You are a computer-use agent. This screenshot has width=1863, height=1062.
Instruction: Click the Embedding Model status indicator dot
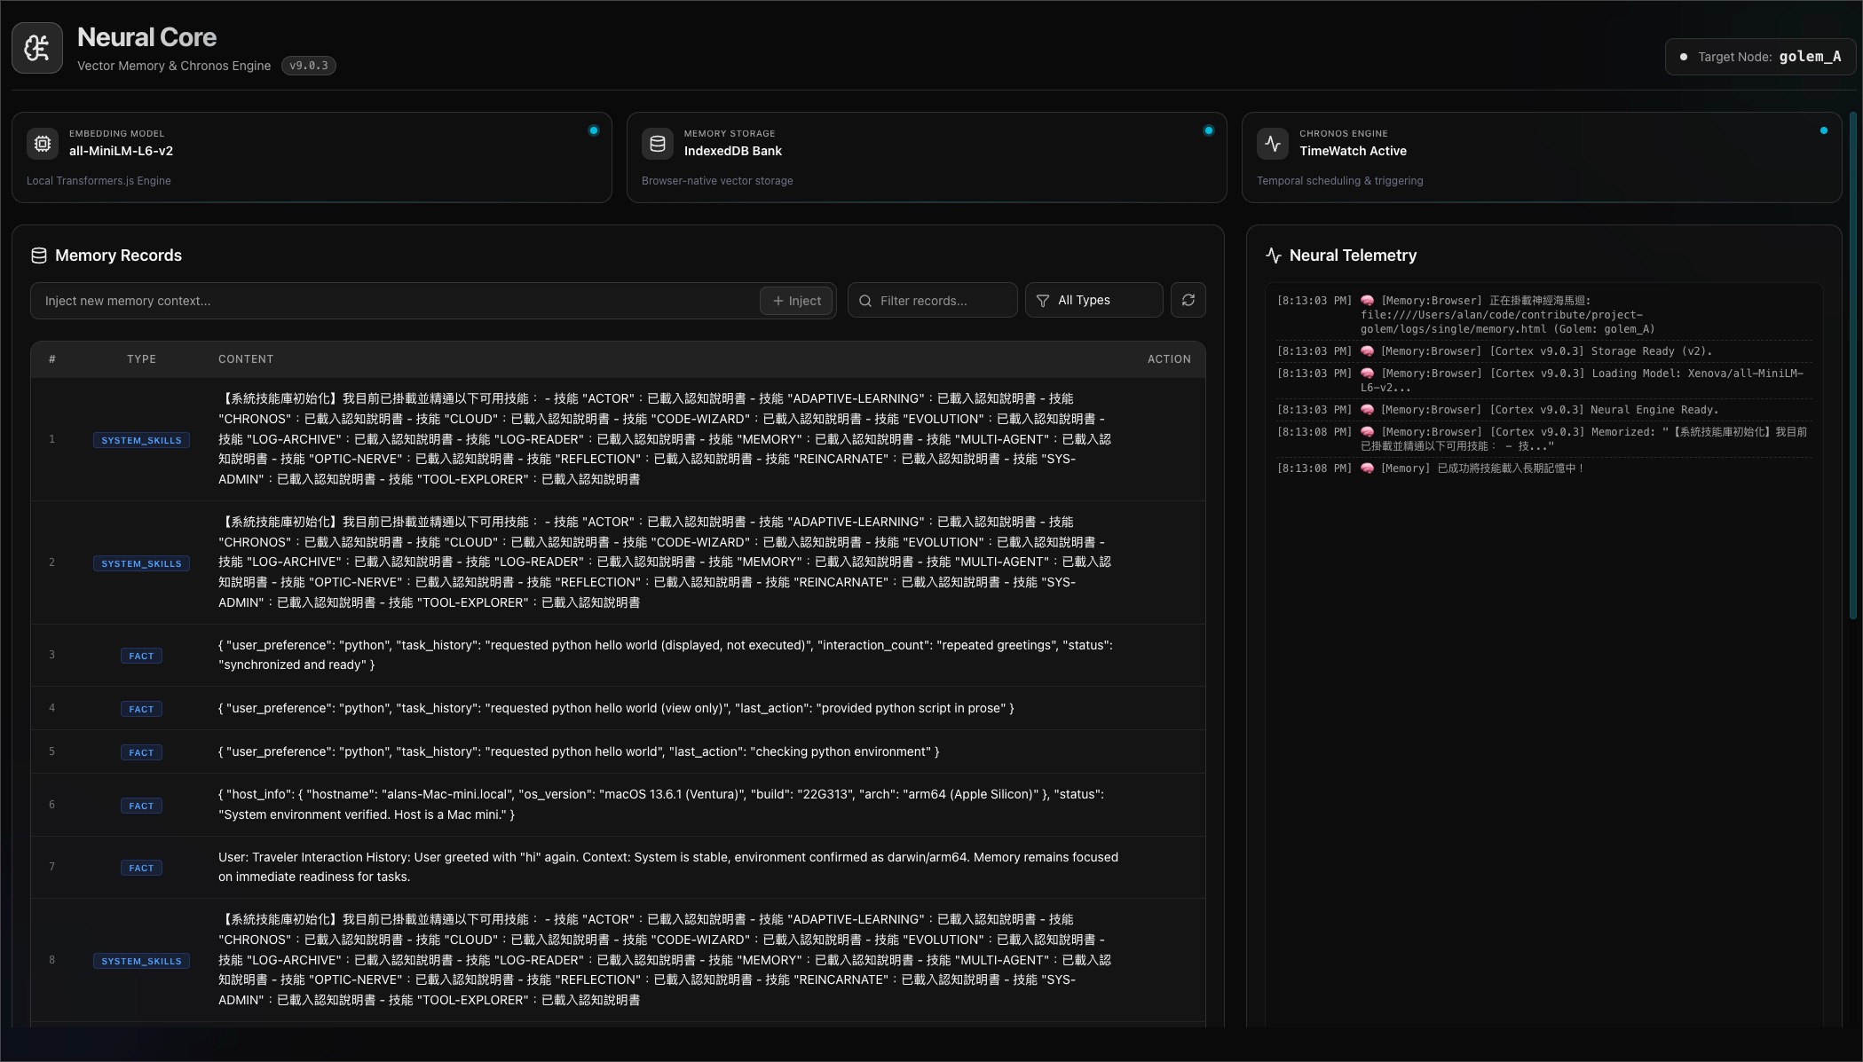(x=594, y=130)
